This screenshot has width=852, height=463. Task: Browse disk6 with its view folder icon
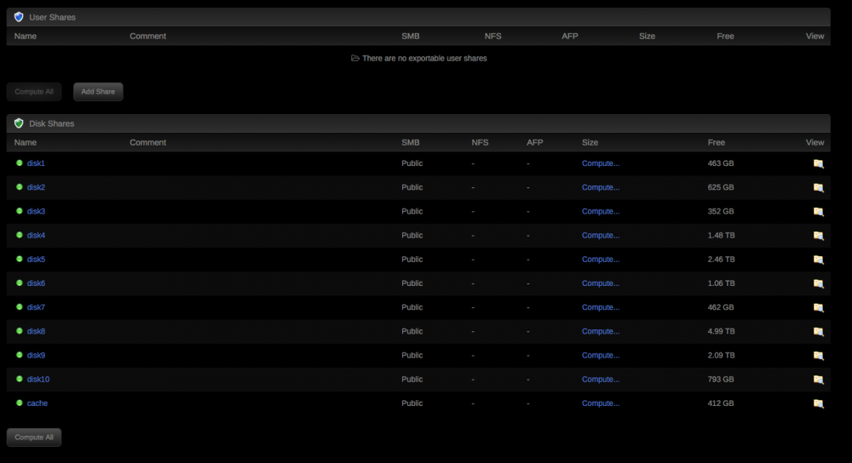[818, 283]
